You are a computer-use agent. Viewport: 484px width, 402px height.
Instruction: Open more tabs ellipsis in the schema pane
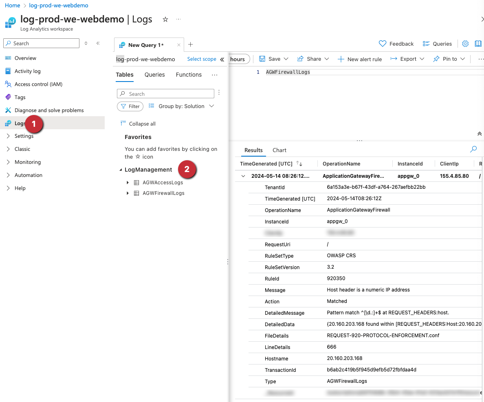(215, 75)
